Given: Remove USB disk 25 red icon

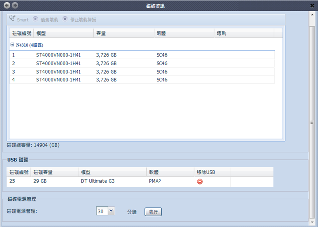Looking at the screenshot, I should [x=200, y=182].
